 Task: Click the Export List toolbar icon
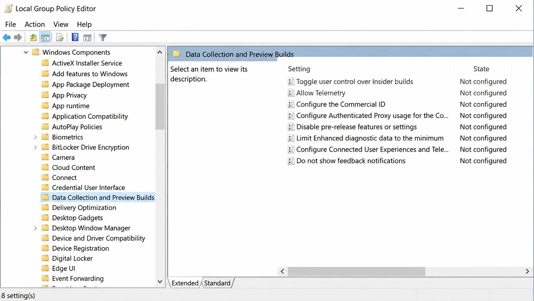pos(60,37)
